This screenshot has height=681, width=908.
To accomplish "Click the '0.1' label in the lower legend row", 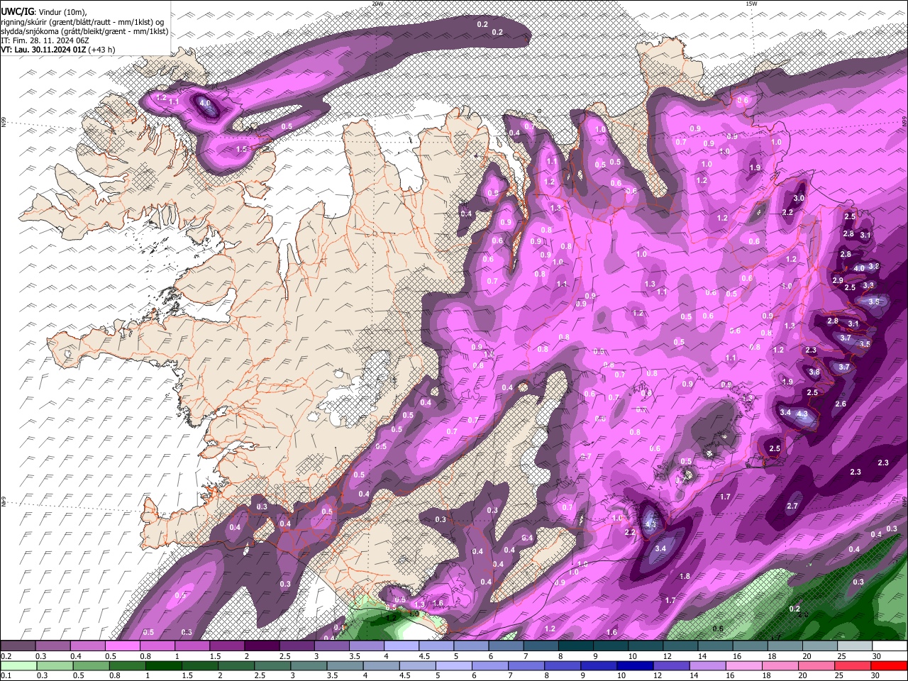I will pos(6,676).
